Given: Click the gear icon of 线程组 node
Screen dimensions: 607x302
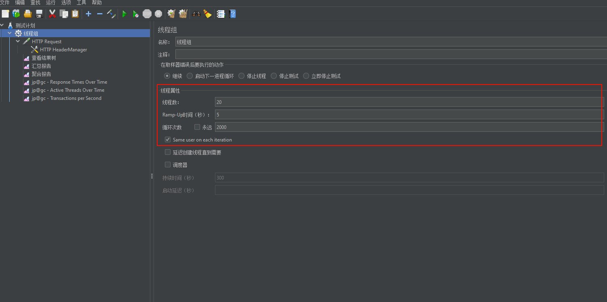Looking at the screenshot, I should (18, 34).
